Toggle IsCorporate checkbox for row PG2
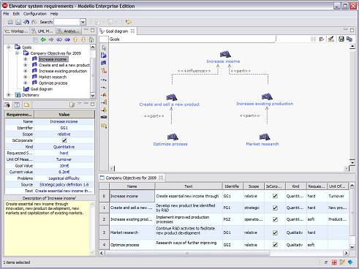The image size is (359, 269). pos(275,219)
